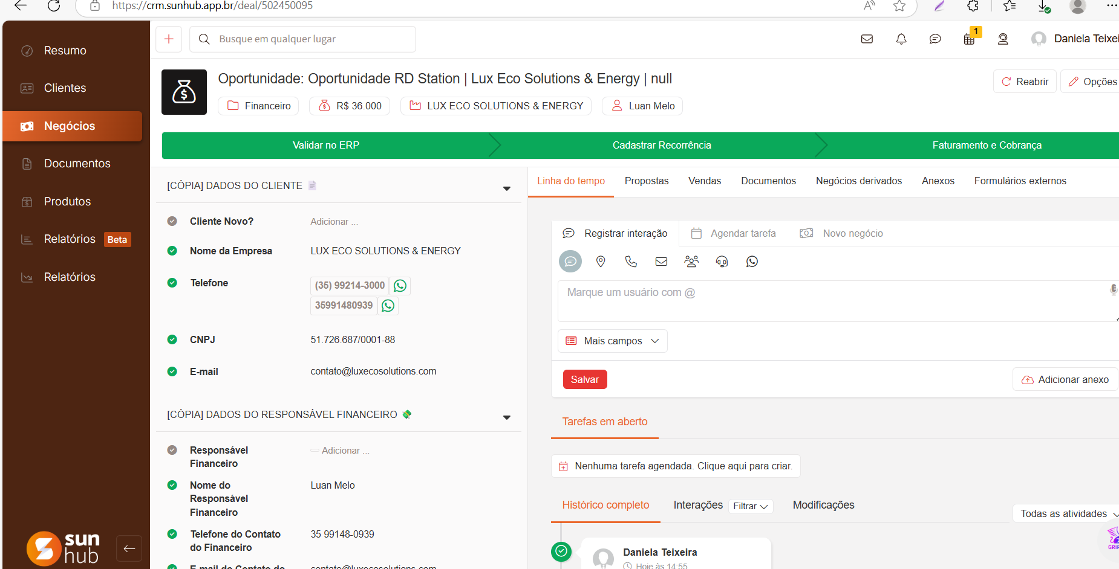This screenshot has height=569, width=1119.
Task: Click the WhatsApp icon next to (35) 99214-3000
Action: coord(400,286)
